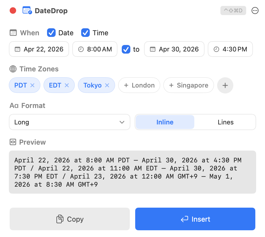Toggle the Time checkbox off
The height and width of the screenshot is (237, 265).
[85, 33]
